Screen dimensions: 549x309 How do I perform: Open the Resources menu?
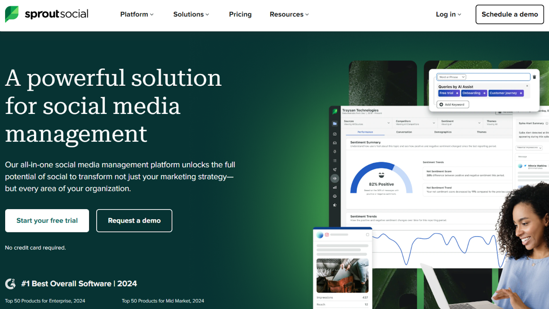click(x=289, y=14)
